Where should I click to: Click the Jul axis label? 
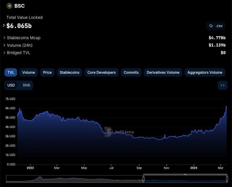111,168
